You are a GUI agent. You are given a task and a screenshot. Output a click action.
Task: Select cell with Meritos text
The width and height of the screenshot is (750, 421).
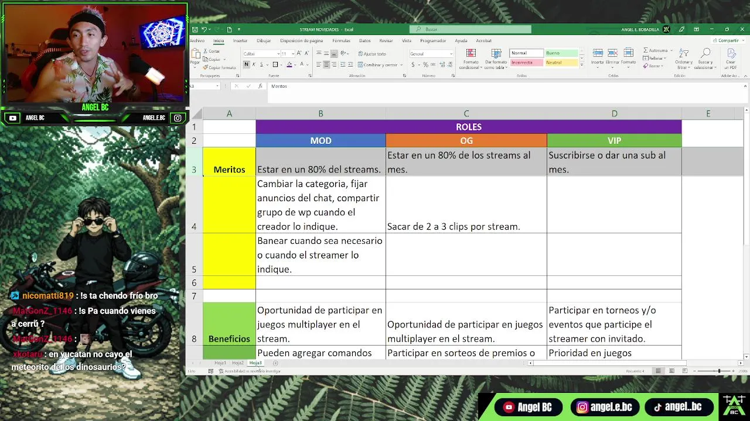[229, 162]
